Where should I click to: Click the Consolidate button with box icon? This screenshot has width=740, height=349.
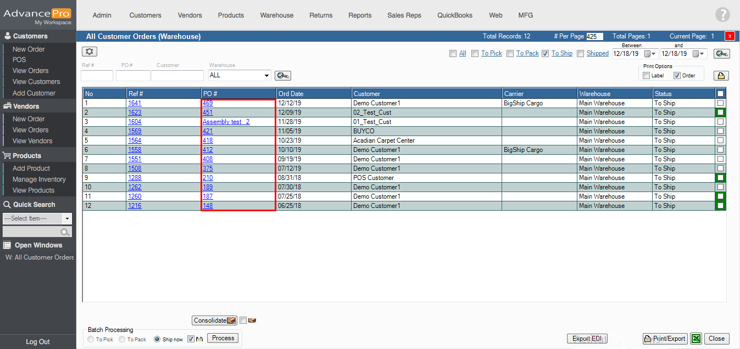coord(214,320)
